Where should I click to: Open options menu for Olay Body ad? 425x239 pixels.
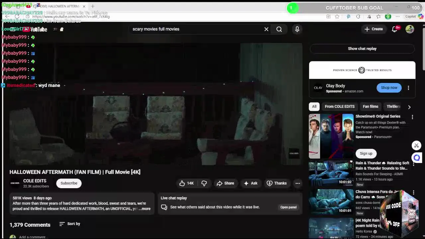point(408,88)
